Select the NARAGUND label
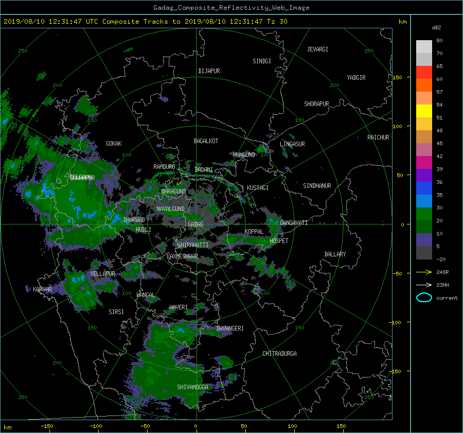The height and width of the screenshot is (433, 463). tap(174, 192)
